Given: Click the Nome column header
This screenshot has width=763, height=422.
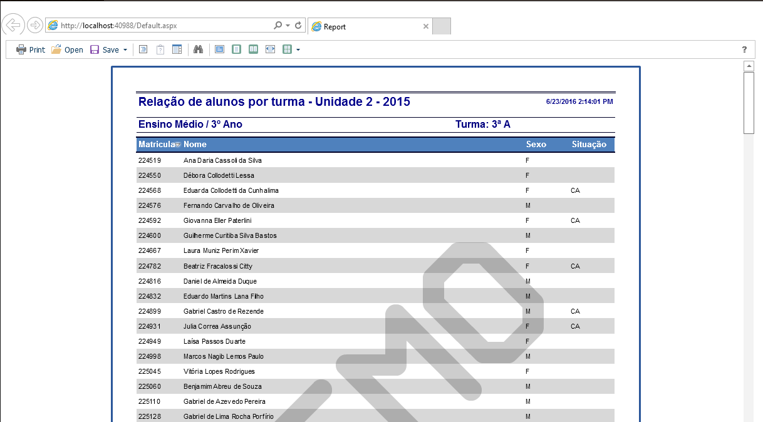Looking at the screenshot, I should [x=195, y=145].
